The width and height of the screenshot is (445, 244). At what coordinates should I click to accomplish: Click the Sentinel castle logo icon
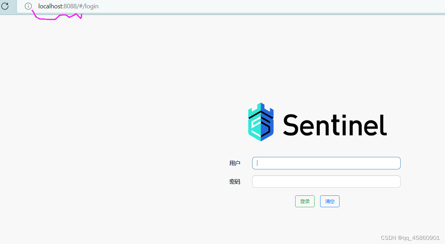click(x=261, y=122)
